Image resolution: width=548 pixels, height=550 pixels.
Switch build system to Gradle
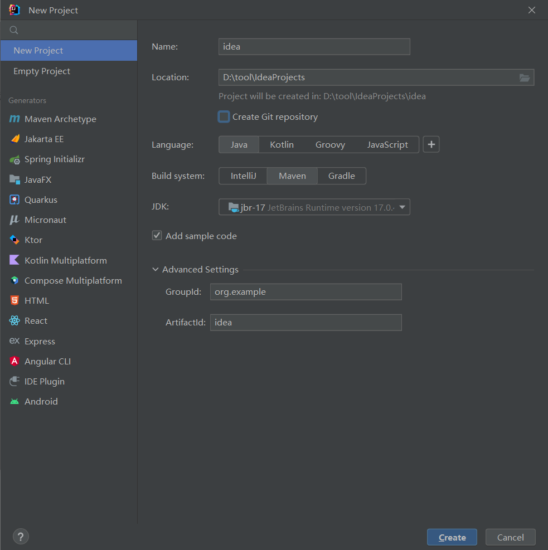point(341,176)
